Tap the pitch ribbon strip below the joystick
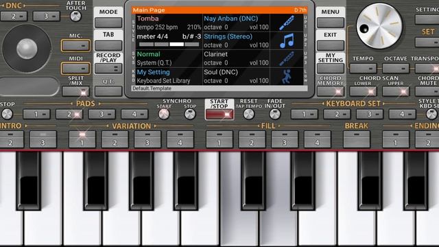The width and height of the screenshot is (439, 247). pyautogui.click(x=29, y=86)
